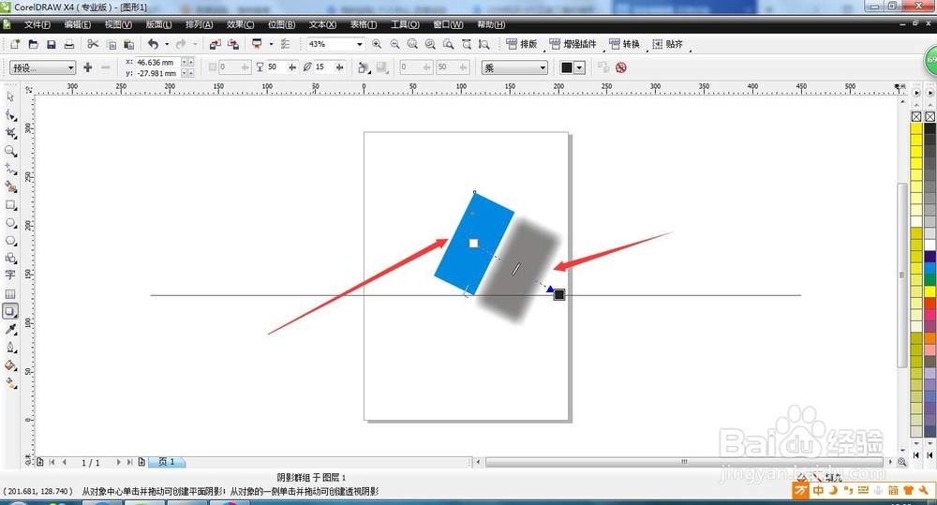Screen dimensions: 937x505
Task: Switch to page tab 页 1
Action: (x=167, y=462)
